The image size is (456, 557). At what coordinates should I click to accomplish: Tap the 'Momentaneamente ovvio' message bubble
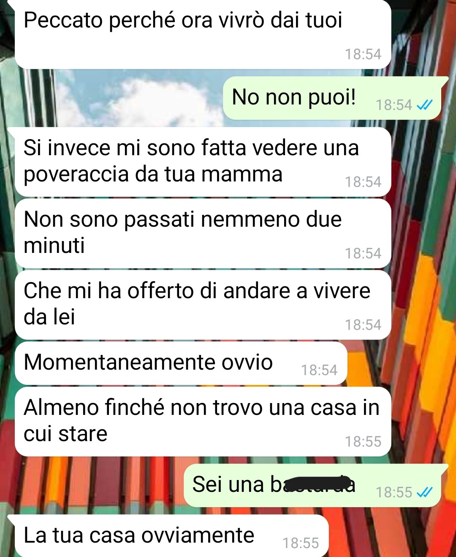tap(181, 363)
